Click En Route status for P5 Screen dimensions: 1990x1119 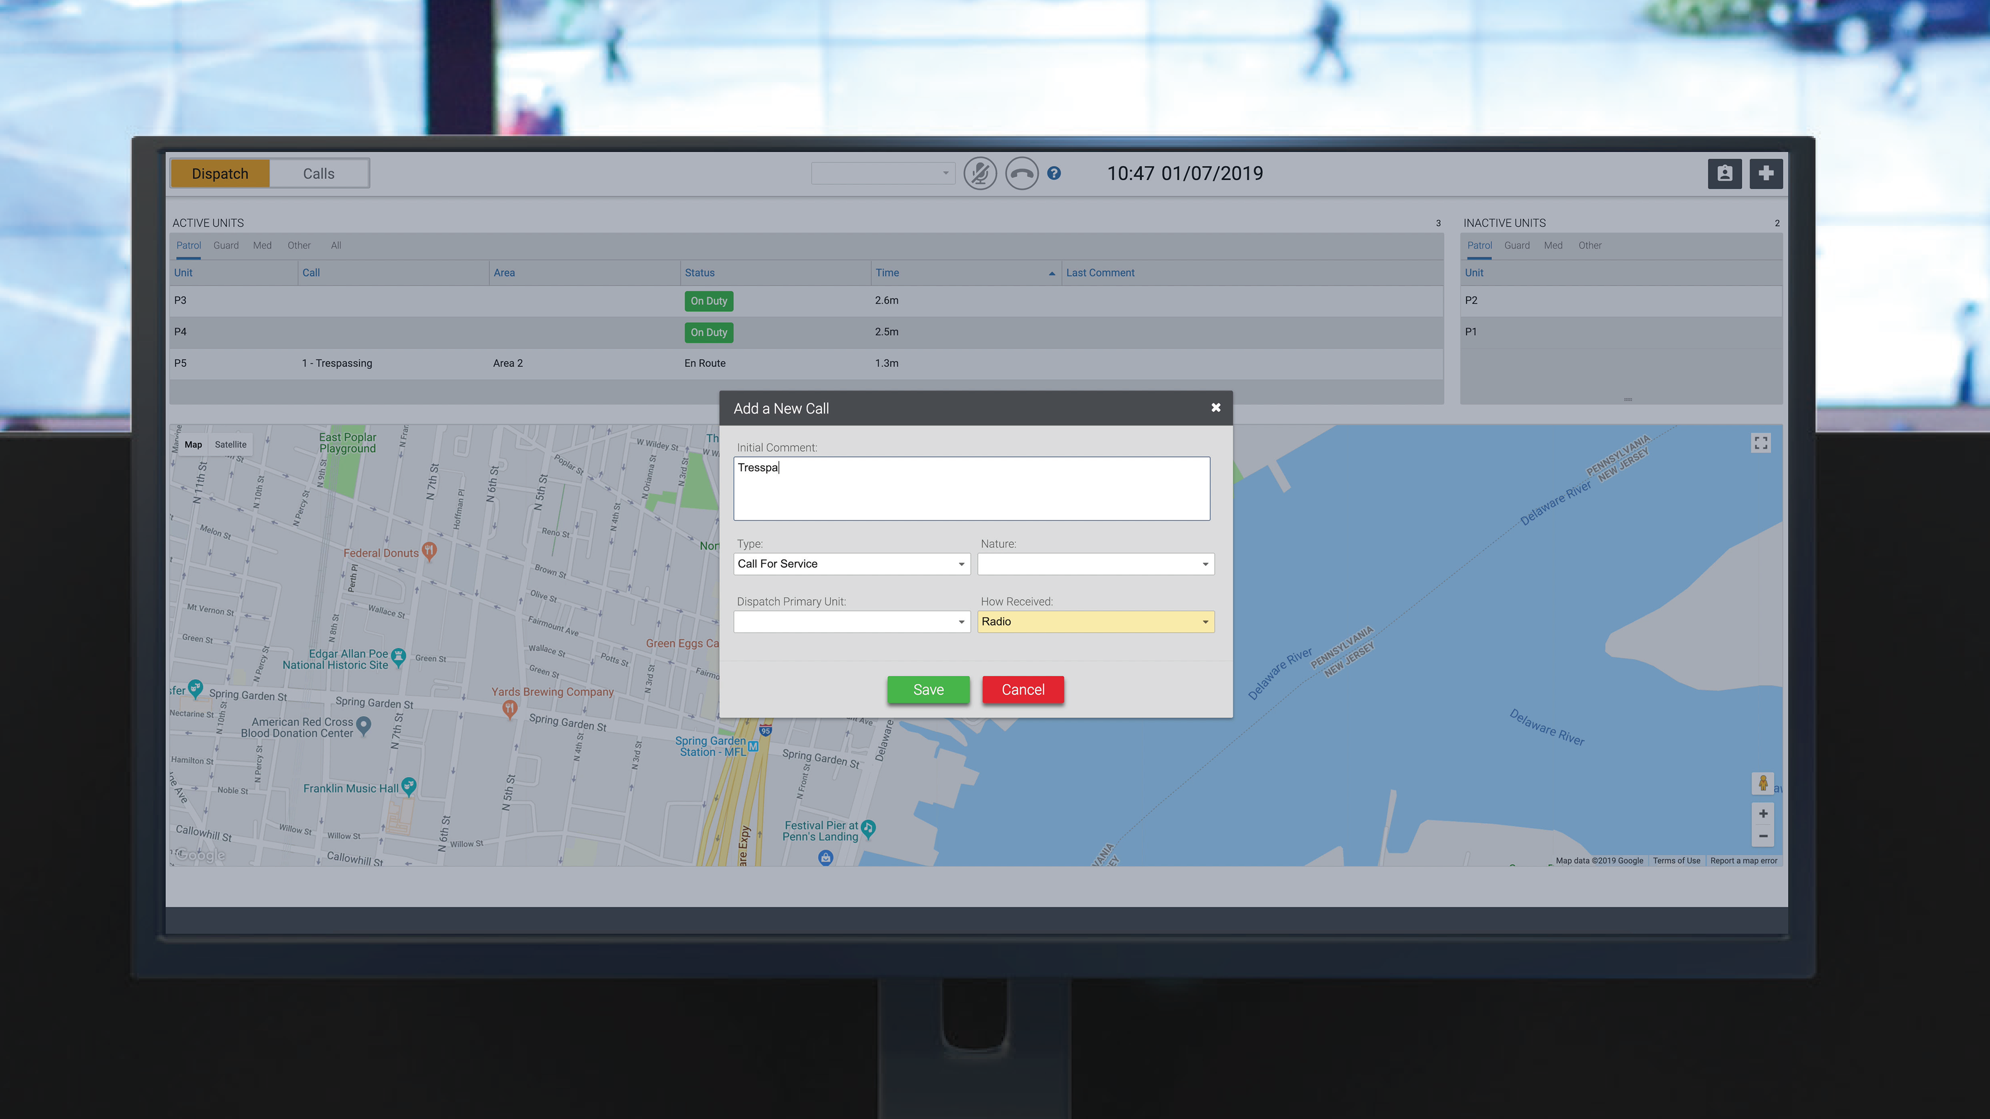(x=705, y=363)
